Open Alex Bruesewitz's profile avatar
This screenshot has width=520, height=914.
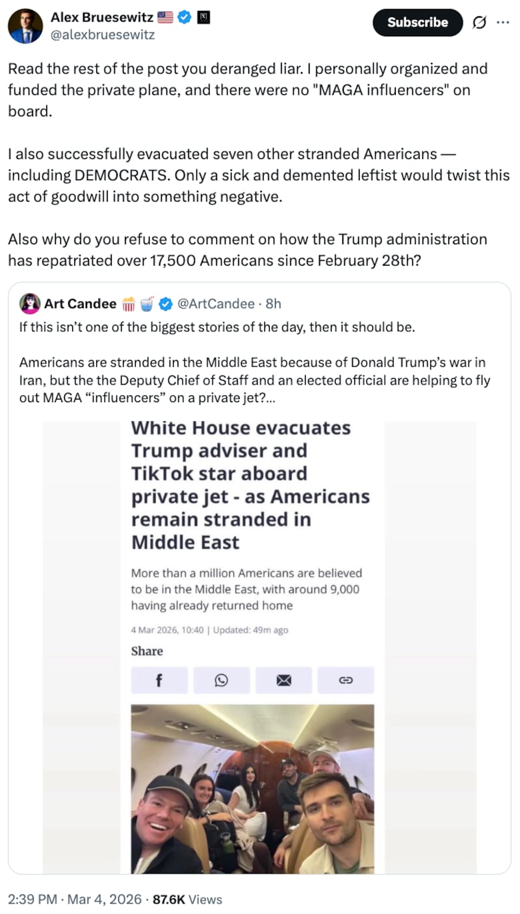pos(25,26)
